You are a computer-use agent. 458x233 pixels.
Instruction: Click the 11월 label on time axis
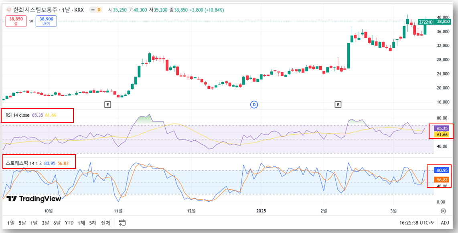(118, 211)
